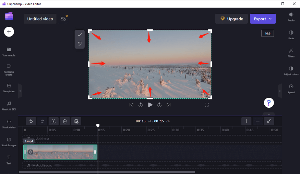Edit the Untitled video title
Image resolution: width=300 pixels, height=174 pixels.
pyautogui.click(x=40, y=19)
